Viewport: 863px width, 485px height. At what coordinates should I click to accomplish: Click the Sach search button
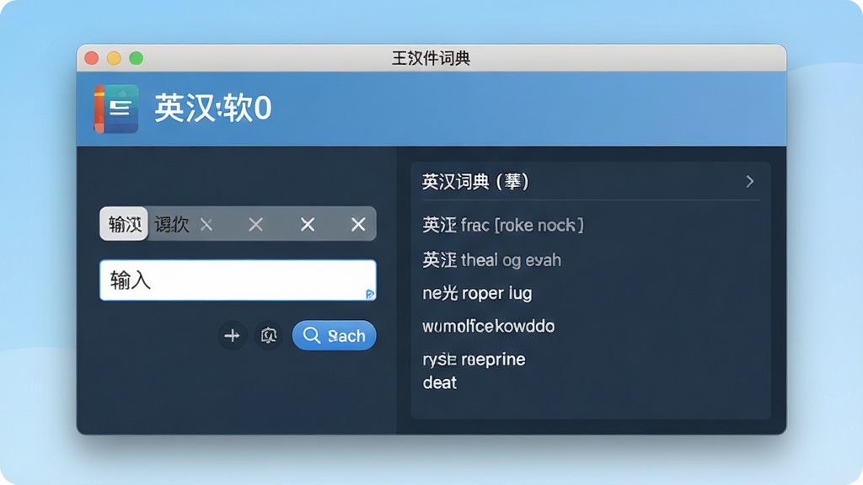click(x=334, y=335)
